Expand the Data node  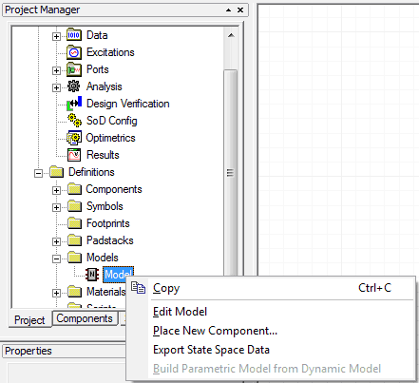pyautogui.click(x=56, y=36)
